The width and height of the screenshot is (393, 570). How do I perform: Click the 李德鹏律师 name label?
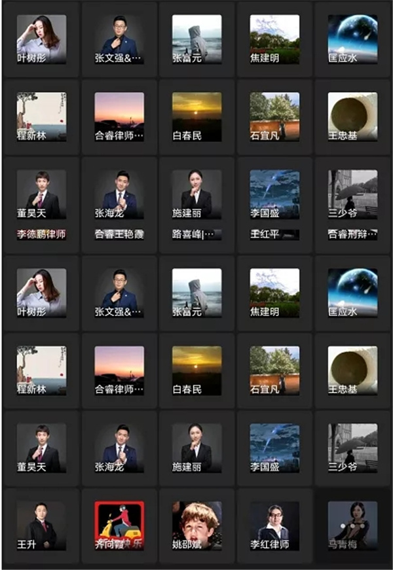[x=41, y=234]
